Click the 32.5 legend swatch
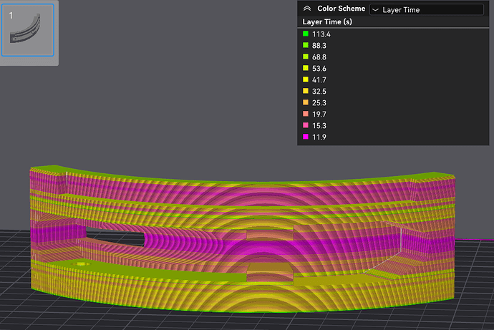The height and width of the screenshot is (330, 494). (x=306, y=91)
